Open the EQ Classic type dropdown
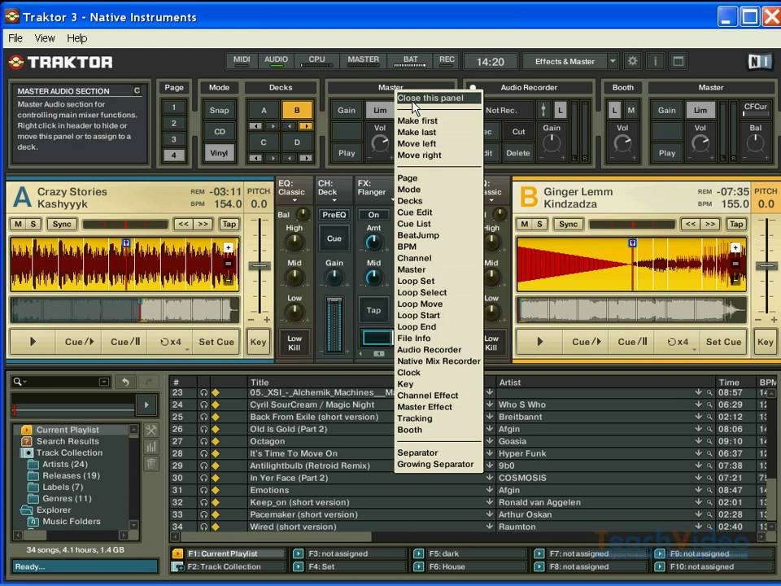The width and height of the screenshot is (781, 586). [x=295, y=201]
